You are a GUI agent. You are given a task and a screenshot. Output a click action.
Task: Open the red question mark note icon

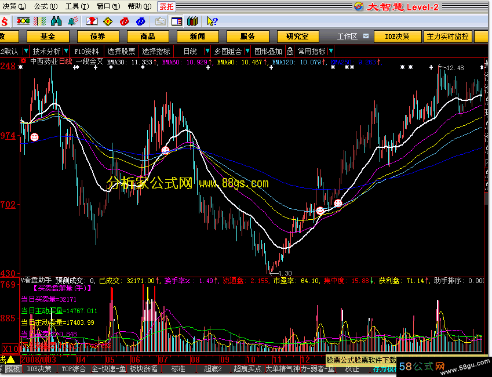[x=92, y=21]
